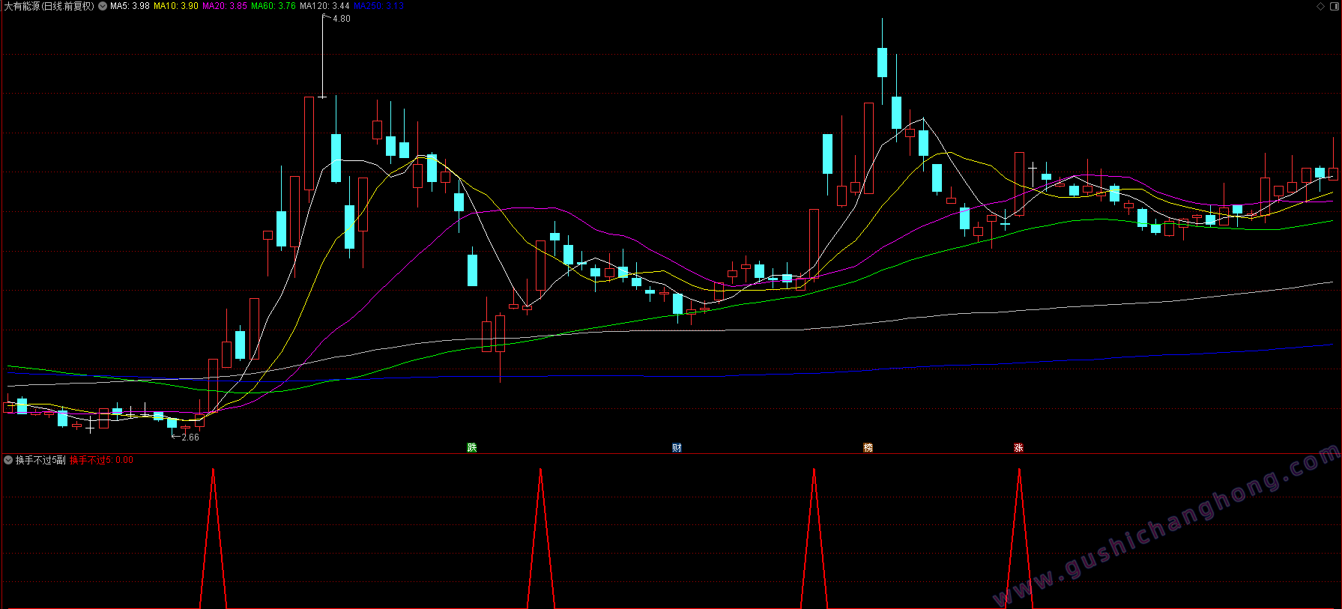Click the red 换手不过5: 0.00 value
Viewport: 1342px width, 609px height.
coord(102,460)
